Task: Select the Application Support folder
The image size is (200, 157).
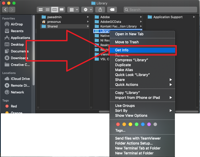Action: click(x=168, y=17)
